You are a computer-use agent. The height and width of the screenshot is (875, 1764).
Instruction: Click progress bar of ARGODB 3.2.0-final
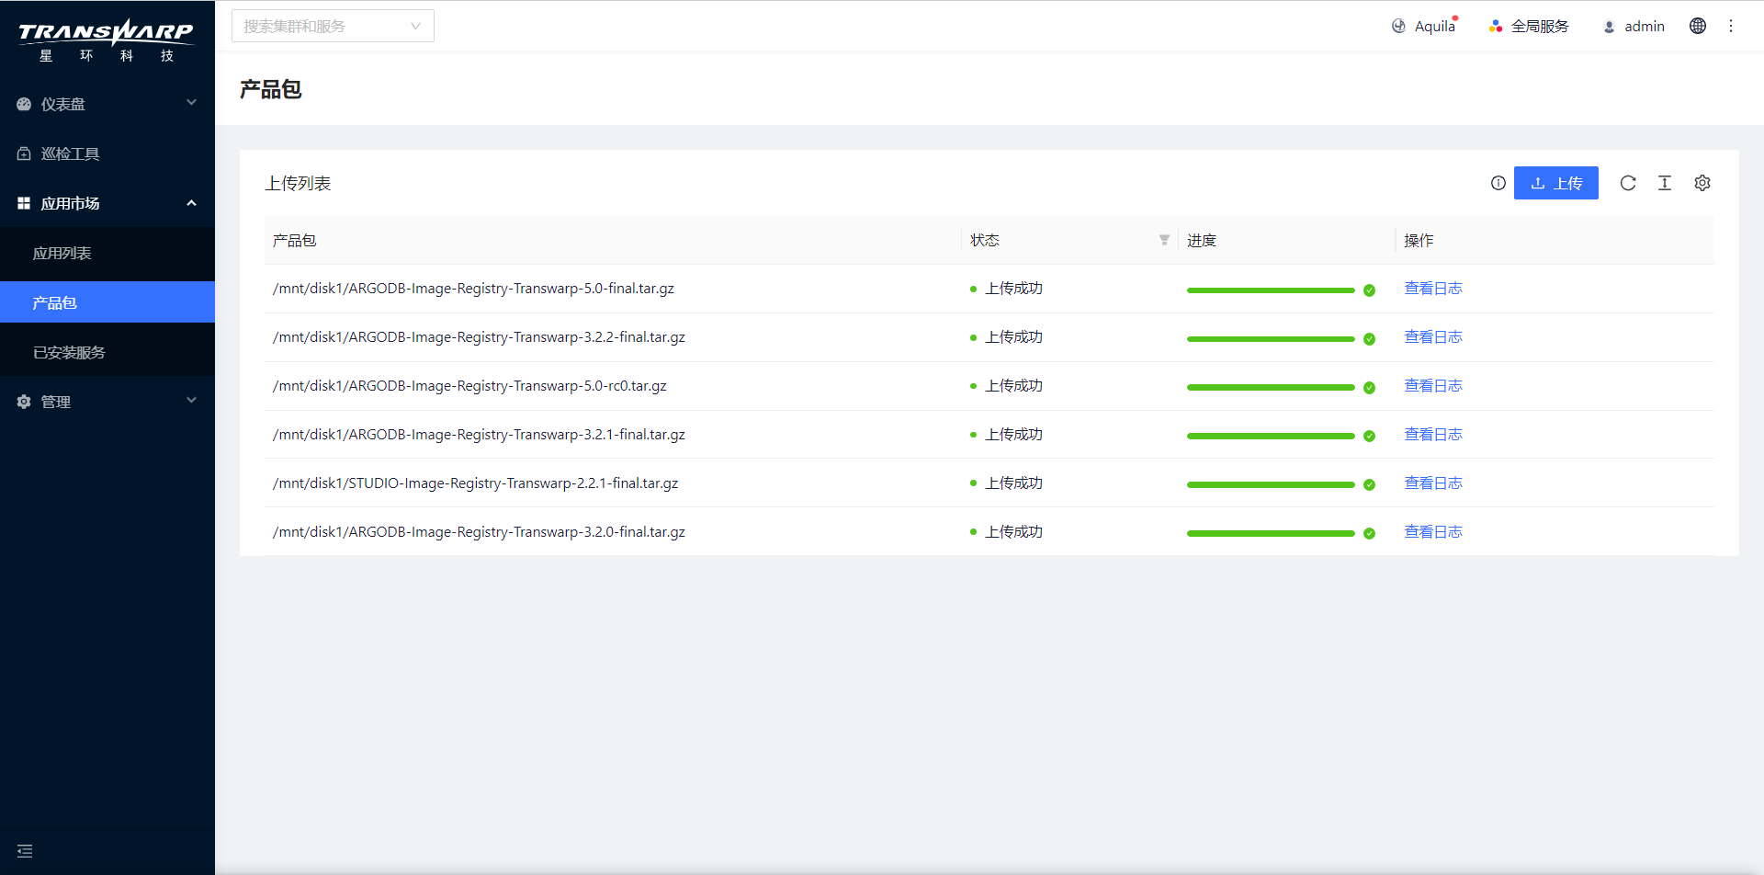click(1271, 534)
